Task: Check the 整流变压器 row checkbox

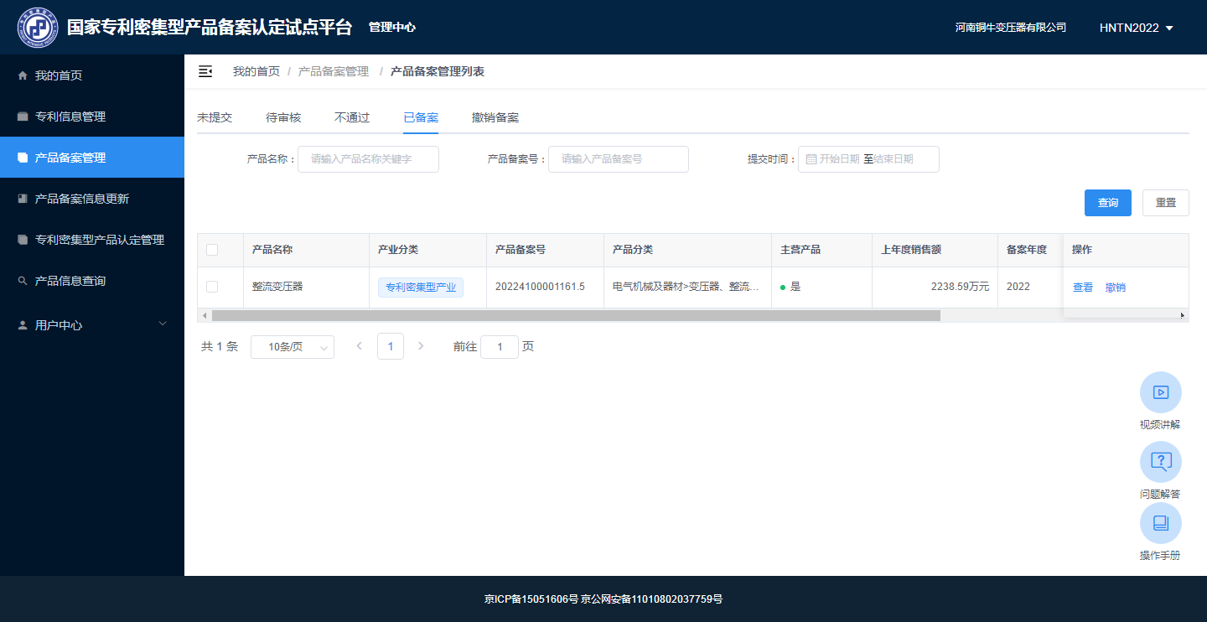Action: (x=212, y=287)
